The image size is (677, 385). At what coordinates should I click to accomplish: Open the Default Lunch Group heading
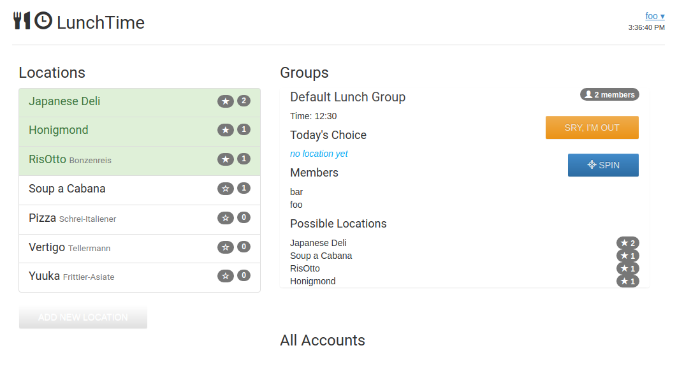(347, 97)
